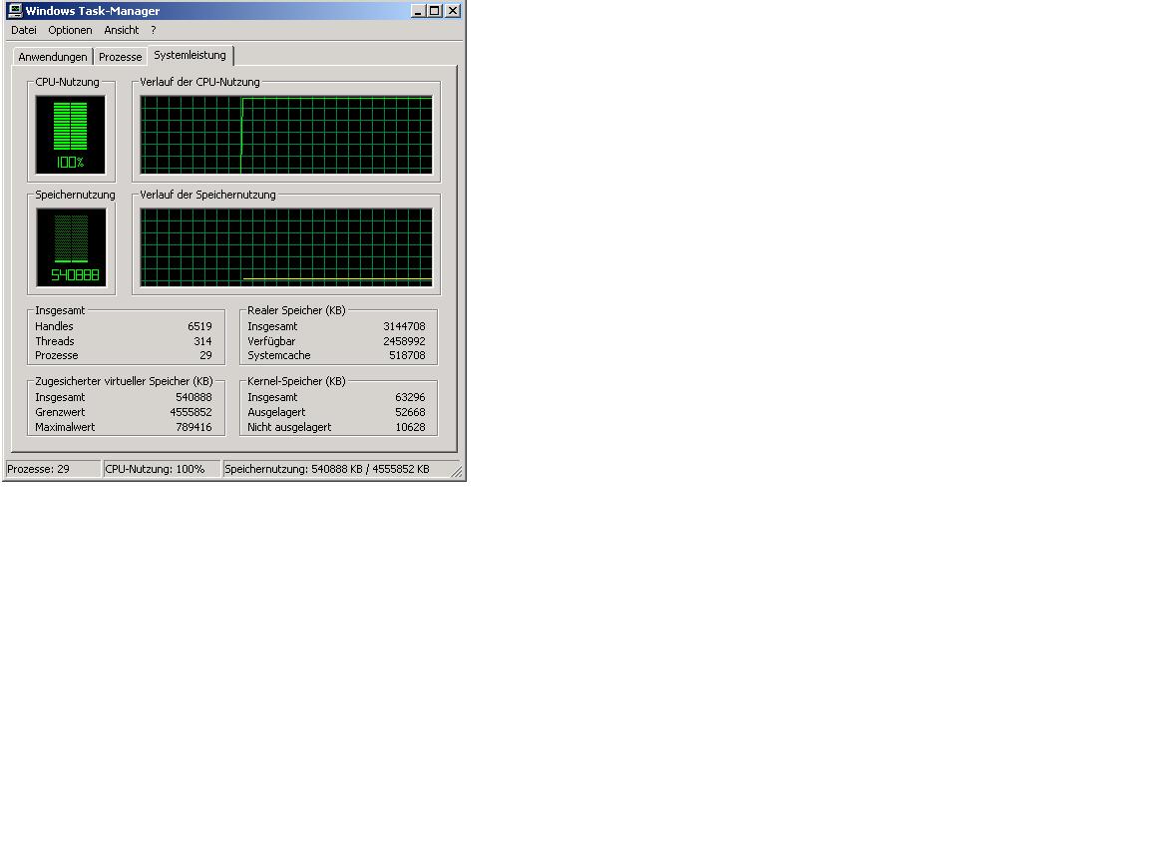Click the Threads value 314
The width and height of the screenshot is (1149, 854).
point(203,341)
